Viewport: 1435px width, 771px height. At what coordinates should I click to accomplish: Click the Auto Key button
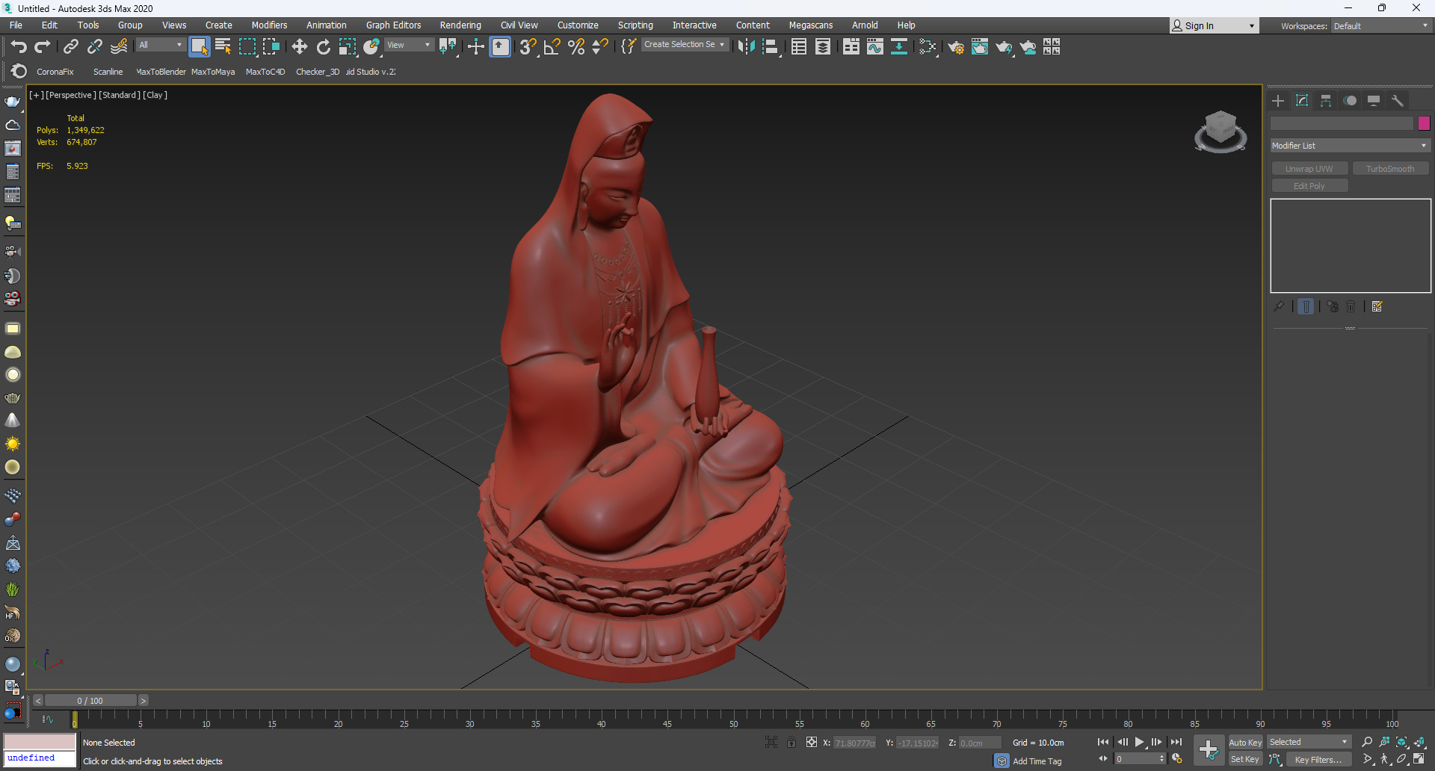(x=1245, y=743)
